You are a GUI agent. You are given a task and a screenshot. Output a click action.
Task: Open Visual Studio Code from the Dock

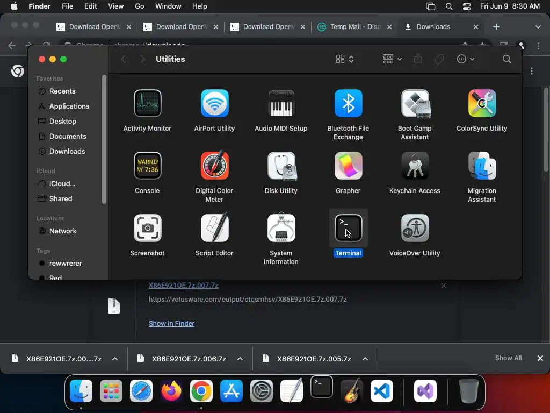pos(382,391)
